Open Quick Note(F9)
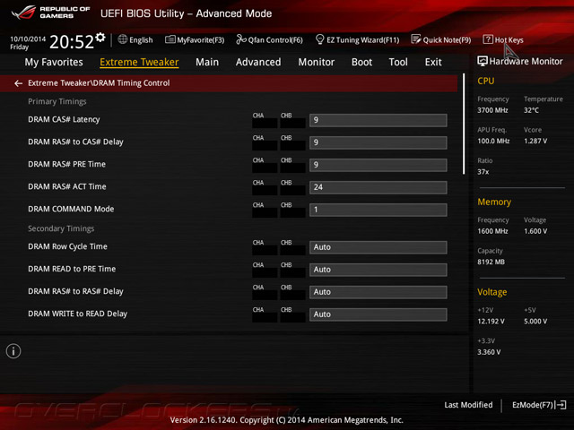 coord(441,39)
